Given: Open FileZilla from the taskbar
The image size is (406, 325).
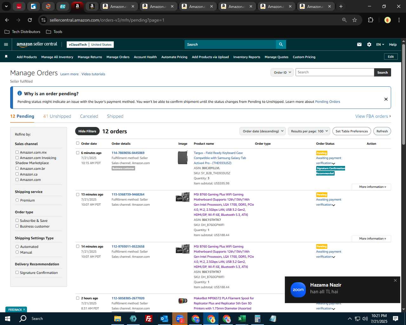Looking at the screenshot, I should (x=148, y=319).
